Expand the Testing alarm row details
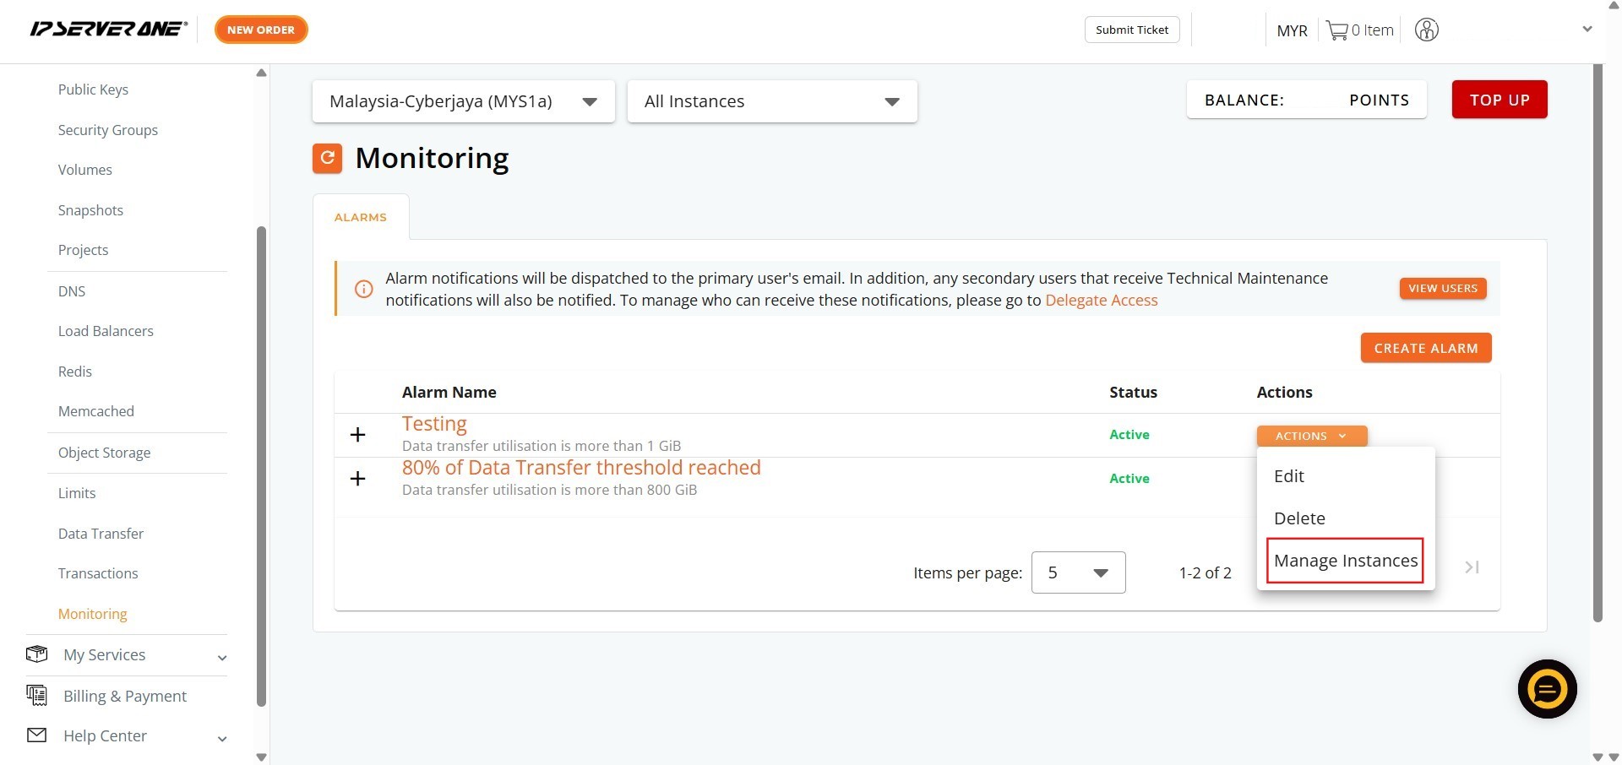This screenshot has width=1622, height=765. pyautogui.click(x=358, y=435)
